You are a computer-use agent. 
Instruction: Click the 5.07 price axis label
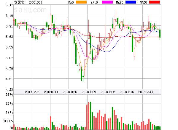point(9,58)
